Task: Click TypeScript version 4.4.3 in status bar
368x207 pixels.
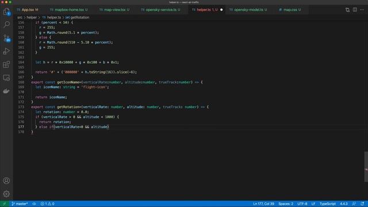Action: click(344, 204)
